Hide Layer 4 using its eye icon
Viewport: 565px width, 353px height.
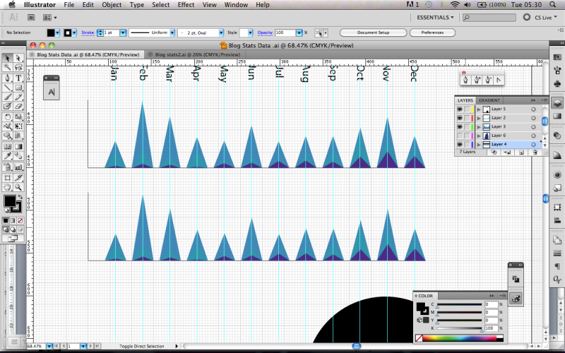point(460,145)
